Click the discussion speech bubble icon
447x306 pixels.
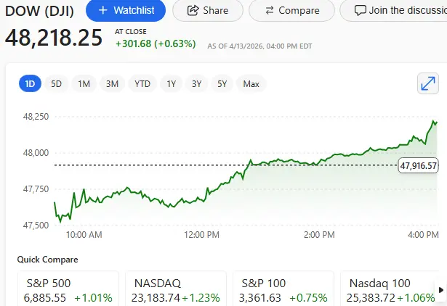(x=360, y=11)
